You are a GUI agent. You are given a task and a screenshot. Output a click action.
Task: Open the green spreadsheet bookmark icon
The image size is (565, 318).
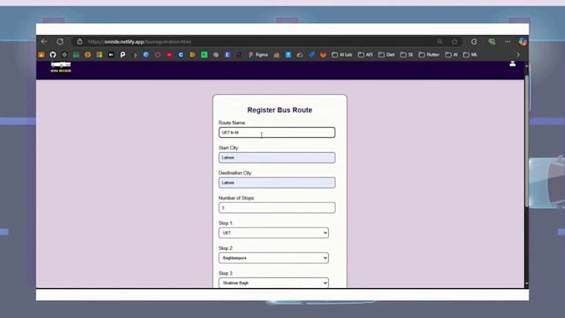[x=76, y=55]
